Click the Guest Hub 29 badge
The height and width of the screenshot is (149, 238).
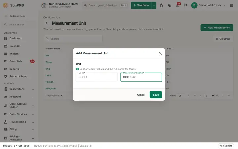[x=32, y=61]
